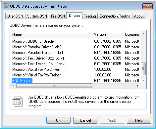The height and width of the screenshot is (129, 156).
Task: Click the Apply button
Action: coord(112,120)
